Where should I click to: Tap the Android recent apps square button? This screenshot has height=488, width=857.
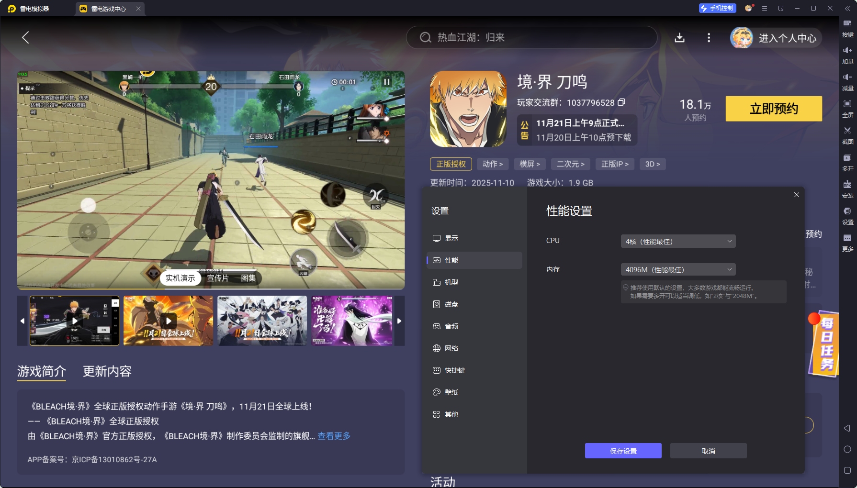coord(847,470)
